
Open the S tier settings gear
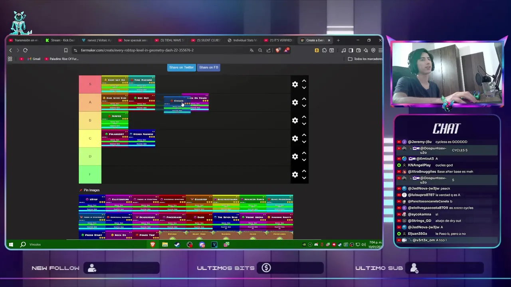(295, 84)
